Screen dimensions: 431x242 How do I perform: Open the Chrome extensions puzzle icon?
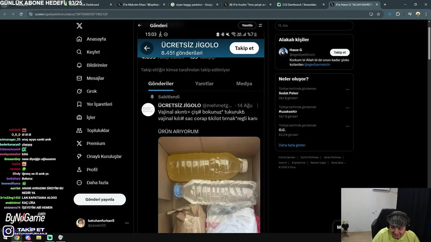(x=398, y=14)
